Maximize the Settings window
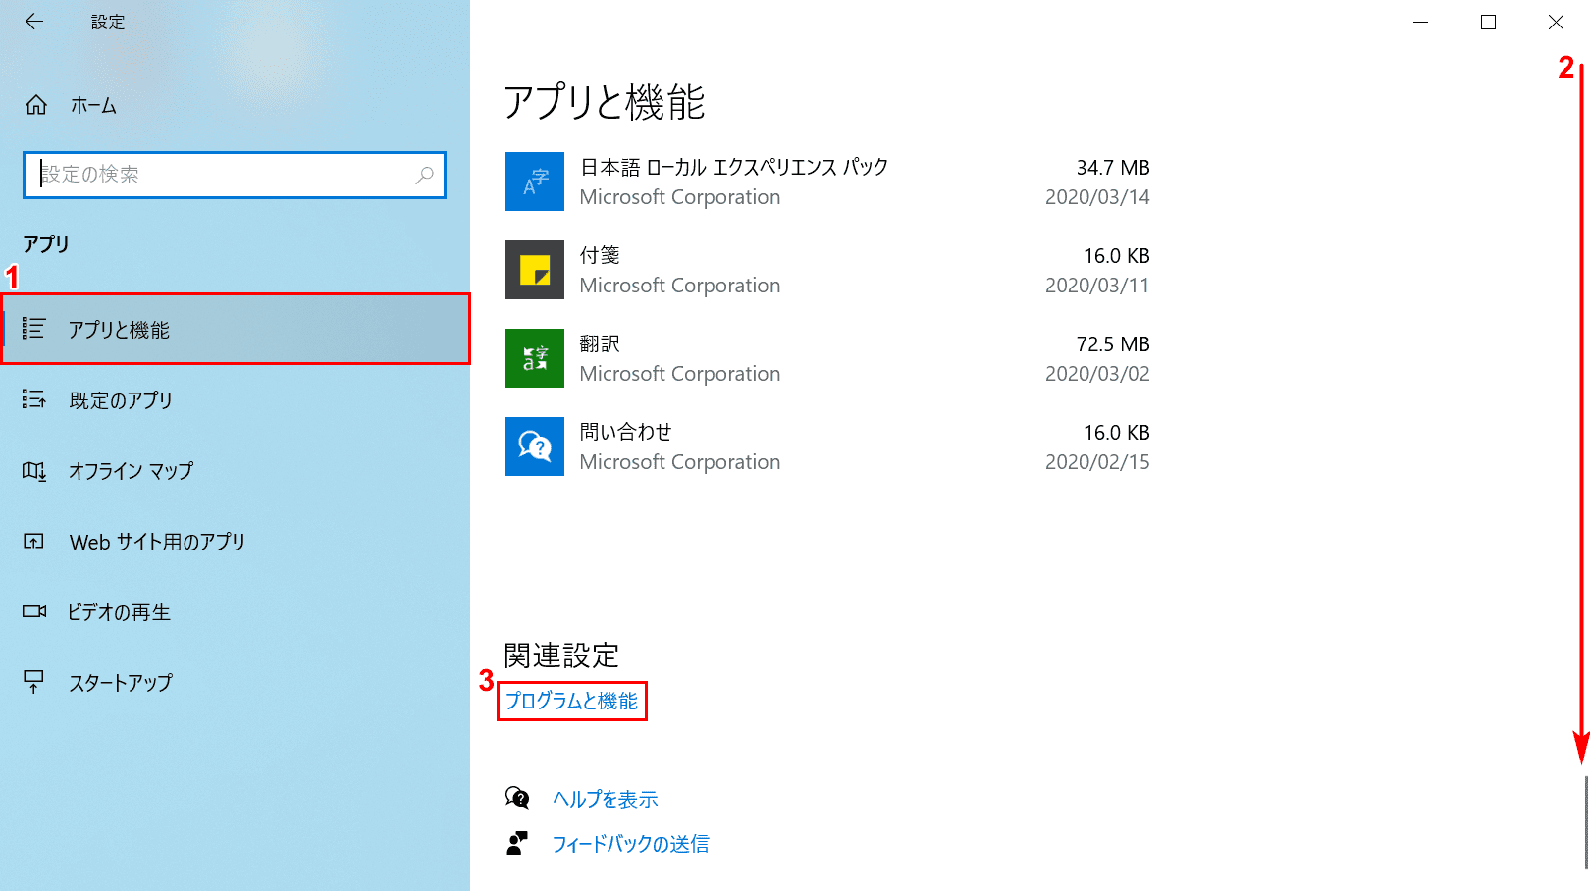This screenshot has height=891, width=1590. [1488, 22]
